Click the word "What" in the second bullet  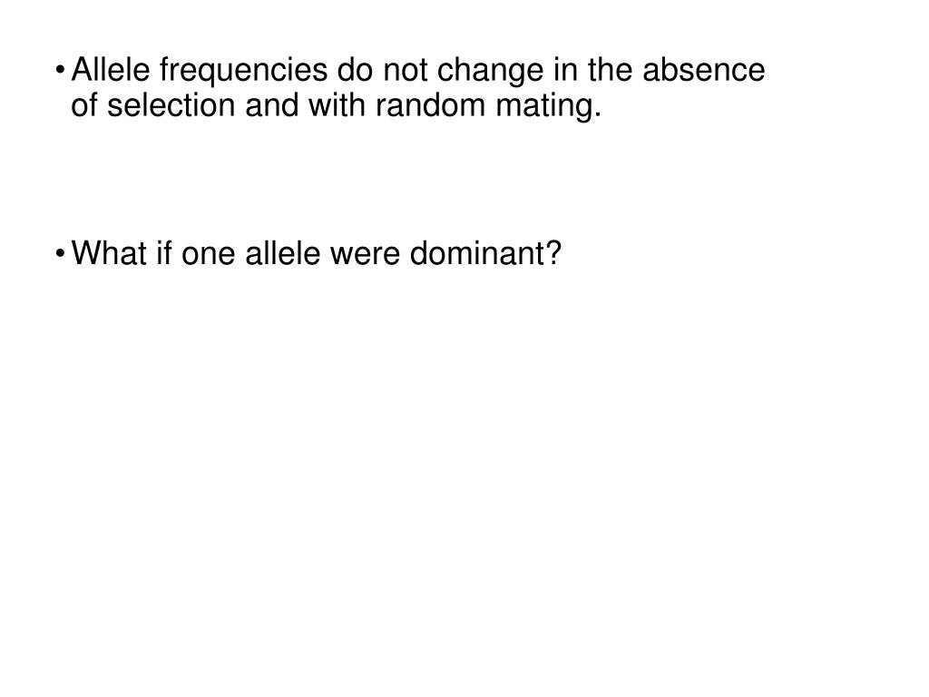(109, 253)
